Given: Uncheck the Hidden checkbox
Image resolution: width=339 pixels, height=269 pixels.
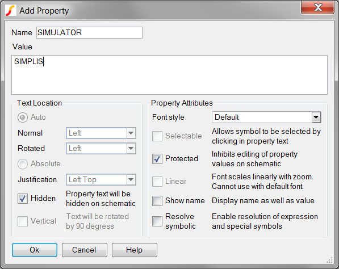Looking at the screenshot, I should (23, 199).
